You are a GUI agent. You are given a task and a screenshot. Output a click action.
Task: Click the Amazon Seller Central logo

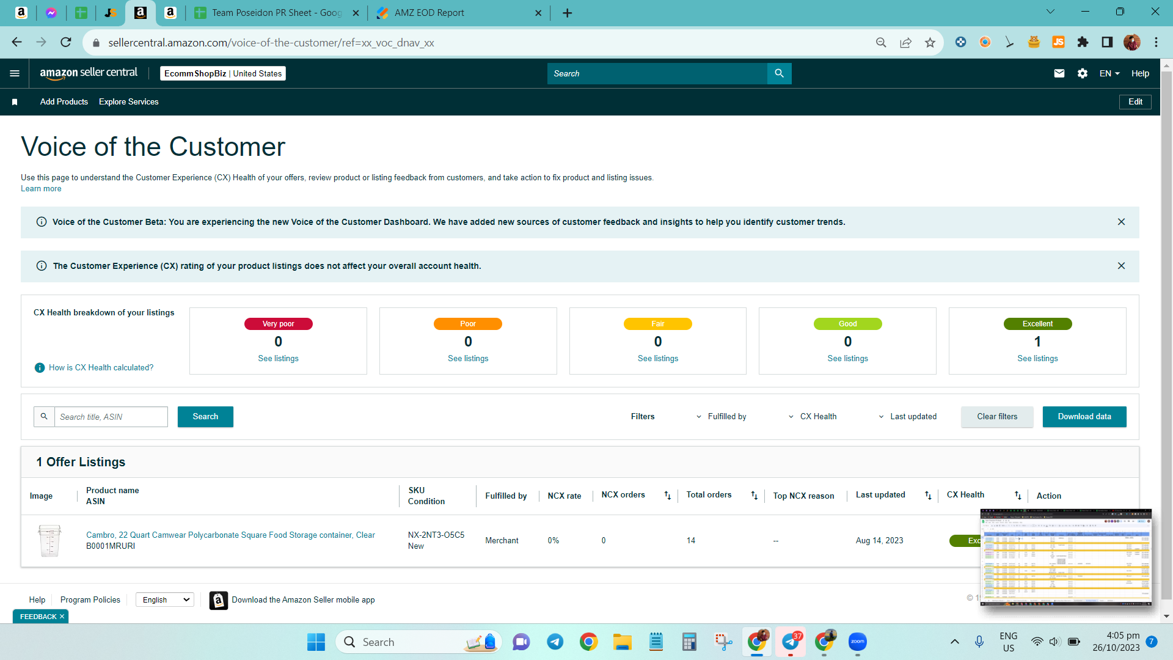point(89,73)
